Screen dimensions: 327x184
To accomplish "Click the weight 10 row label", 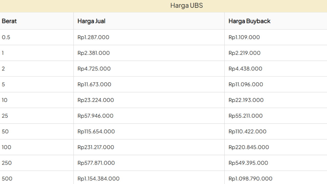I will pos(5,100).
